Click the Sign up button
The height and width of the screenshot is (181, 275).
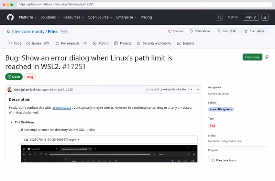click(251, 17)
